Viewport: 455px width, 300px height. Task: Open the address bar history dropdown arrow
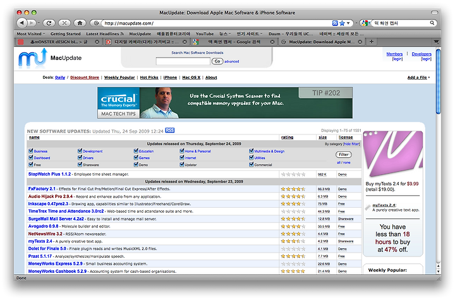[348, 23]
